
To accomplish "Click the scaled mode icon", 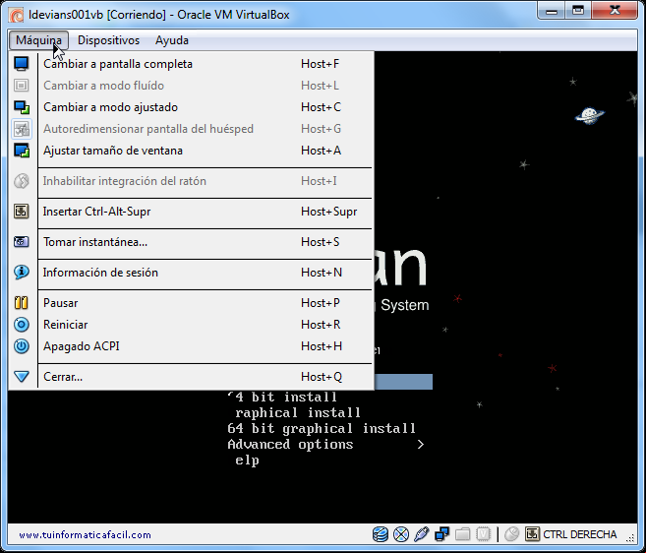I will 22,107.
